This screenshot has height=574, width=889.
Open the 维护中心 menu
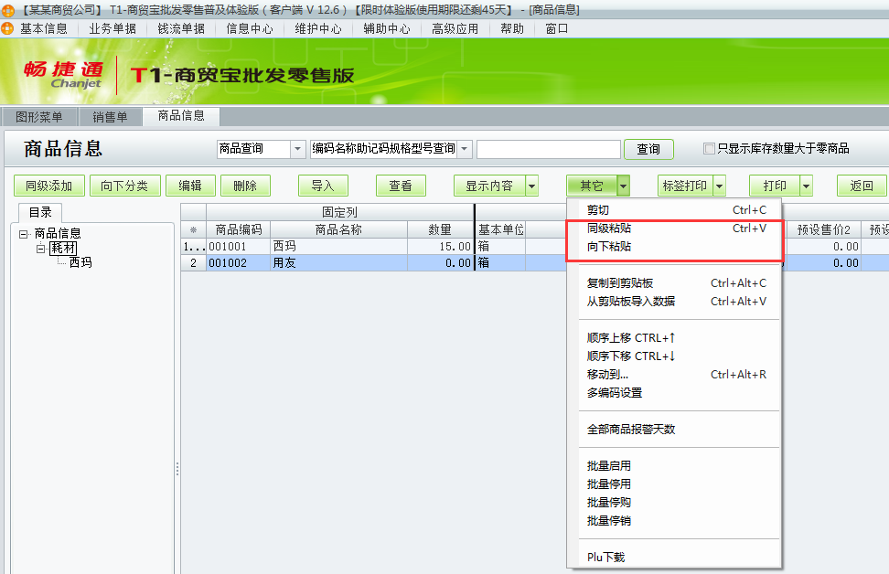click(317, 28)
